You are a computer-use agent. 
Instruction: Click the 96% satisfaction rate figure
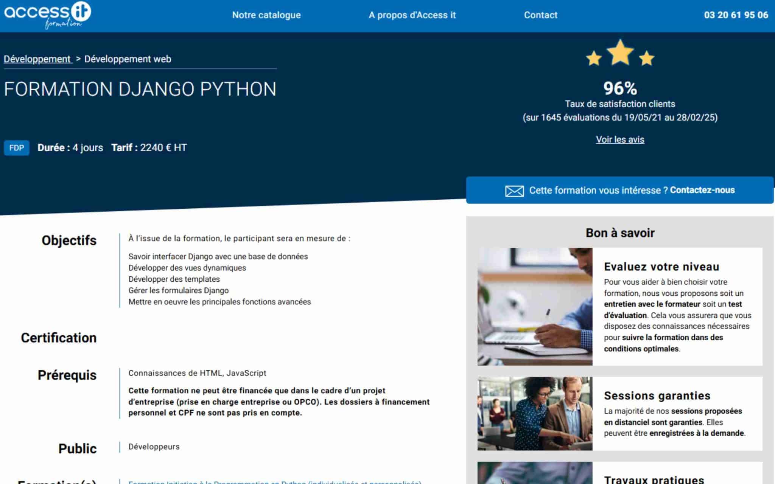[x=620, y=88]
